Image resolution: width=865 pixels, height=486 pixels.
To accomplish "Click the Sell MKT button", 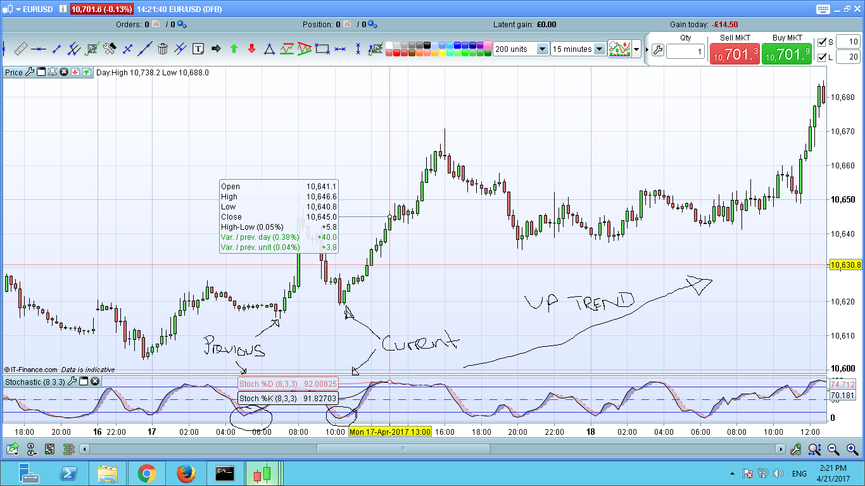I will (x=735, y=53).
